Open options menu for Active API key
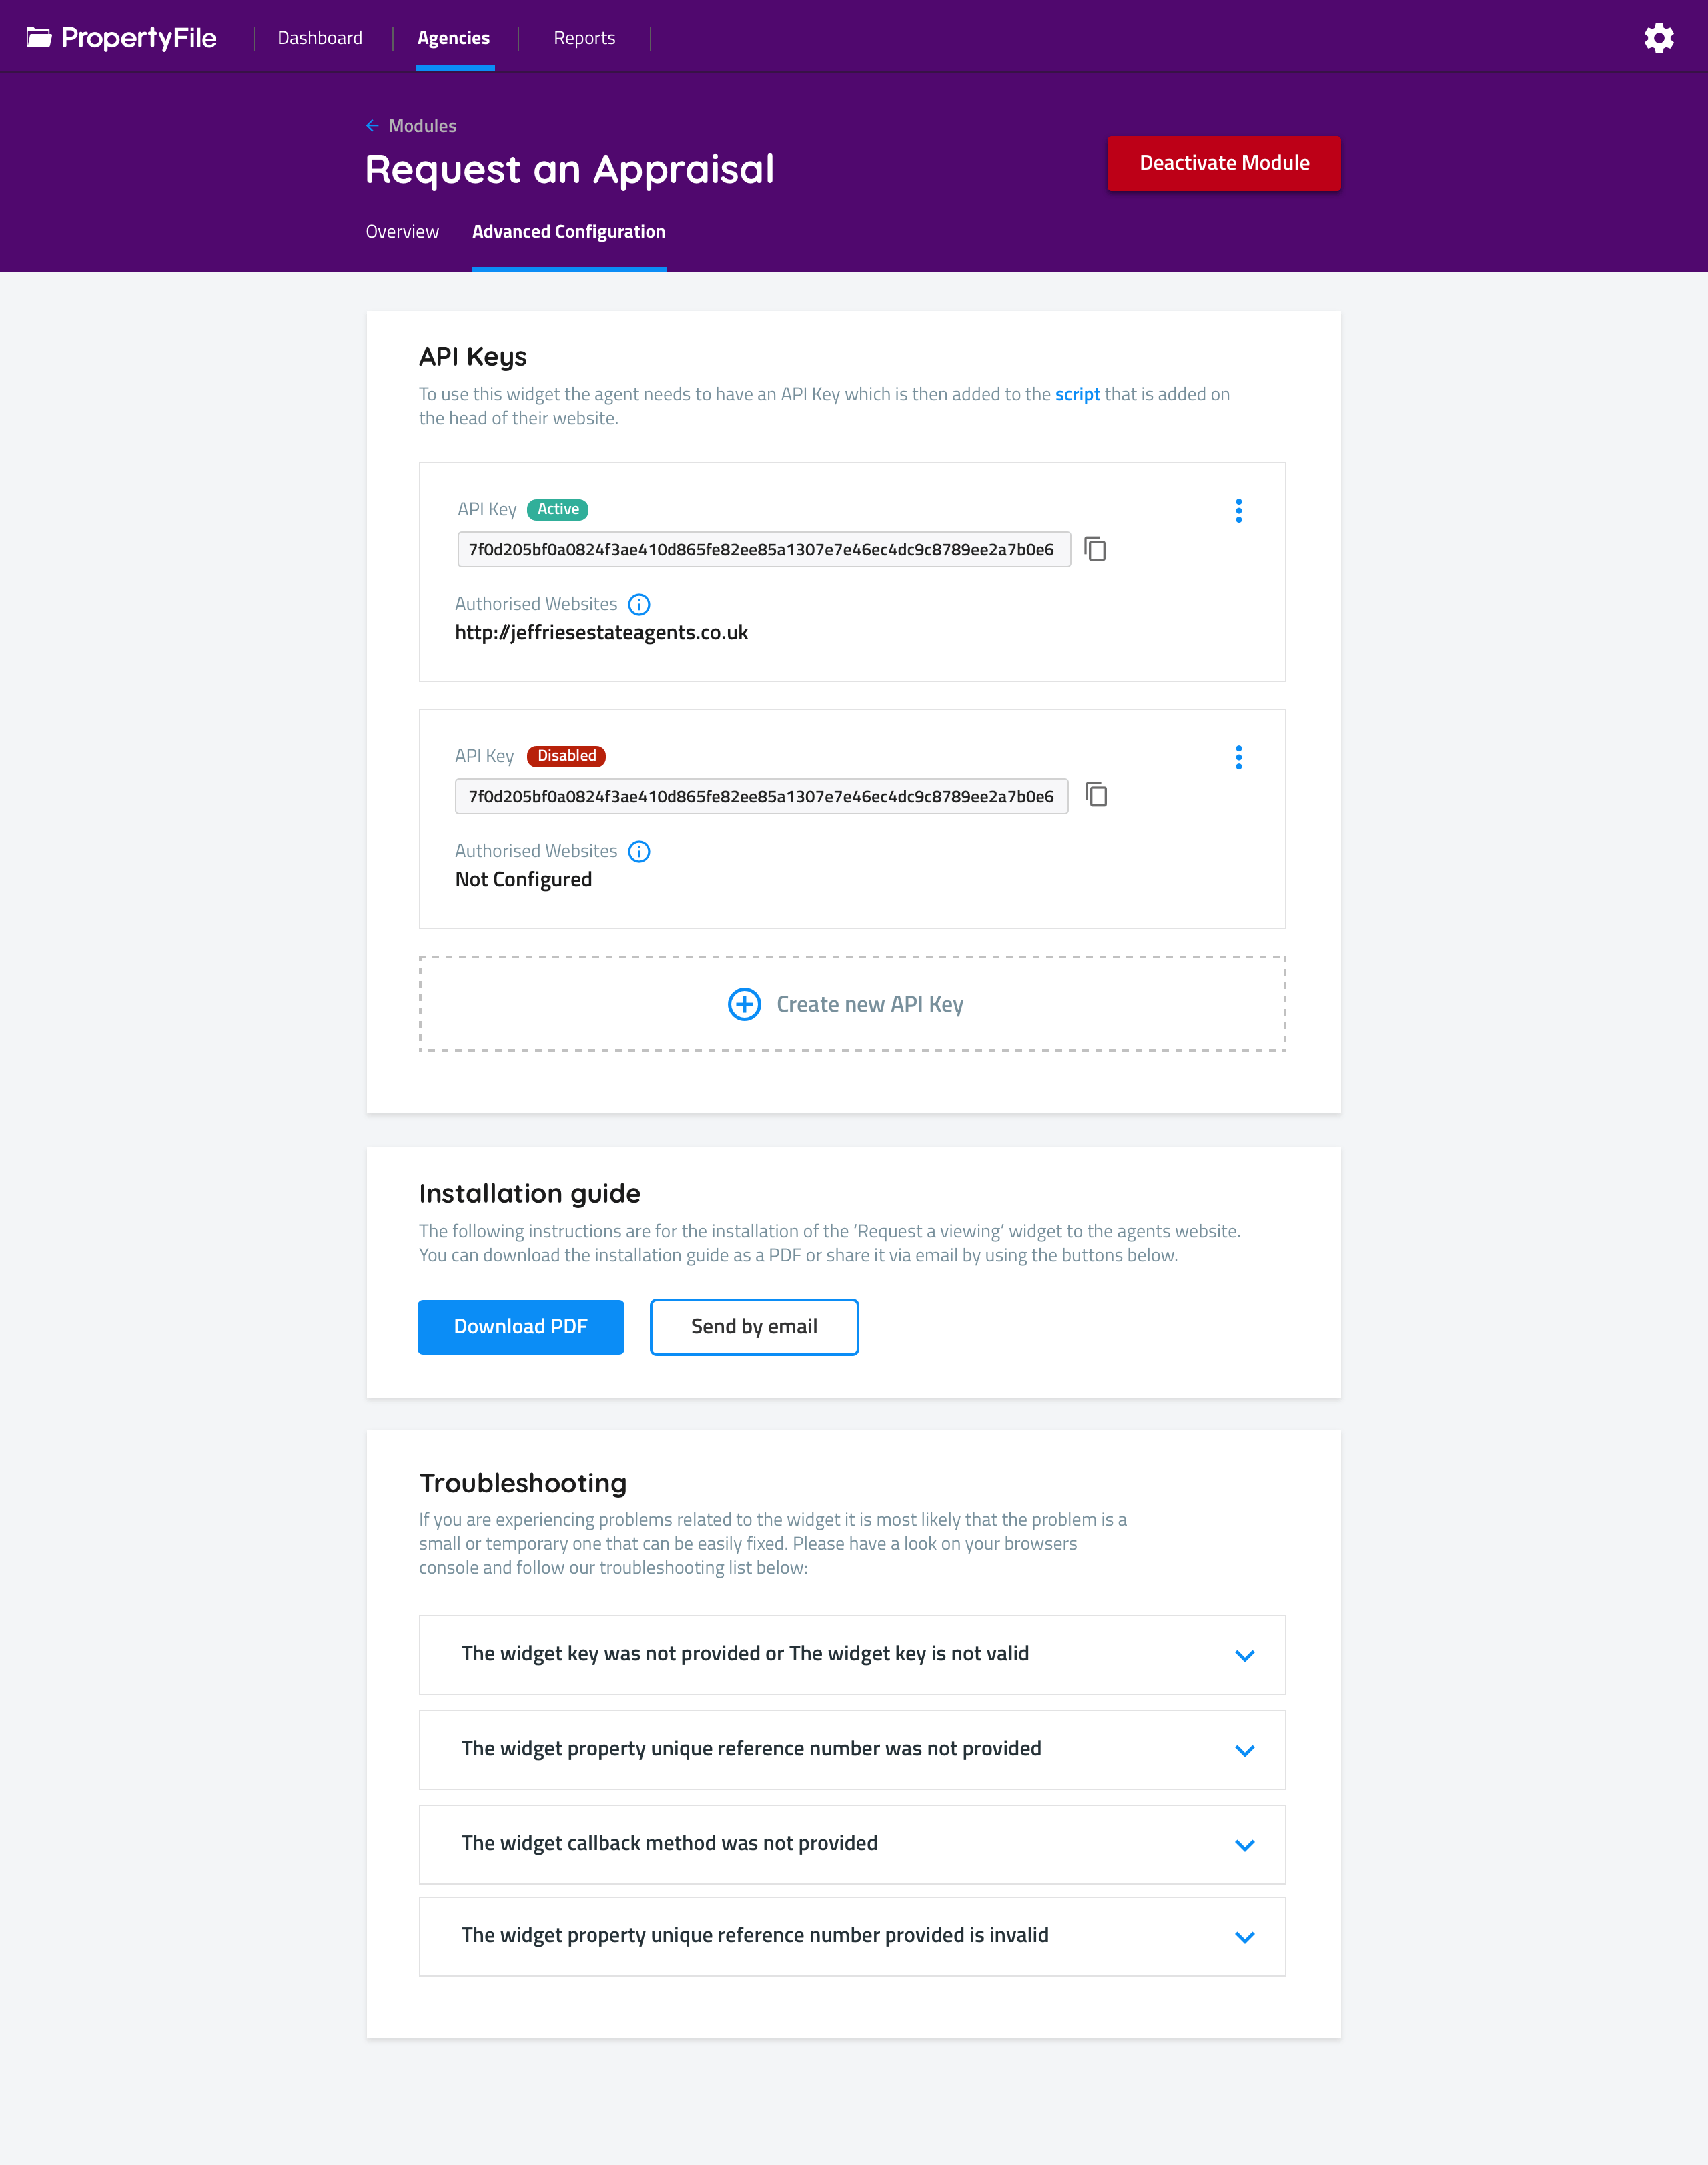1708x2165 pixels. 1238,511
